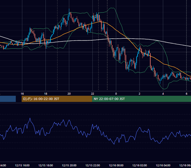
Task: Click the "4" hour label on price chart axis
Action: [x=163, y=94]
